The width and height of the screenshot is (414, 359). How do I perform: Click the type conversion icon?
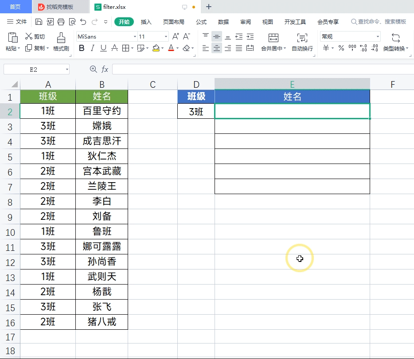point(395,38)
